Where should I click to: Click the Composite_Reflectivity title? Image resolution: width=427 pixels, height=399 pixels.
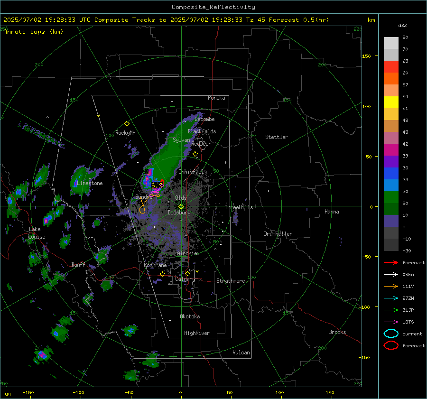[x=213, y=7]
